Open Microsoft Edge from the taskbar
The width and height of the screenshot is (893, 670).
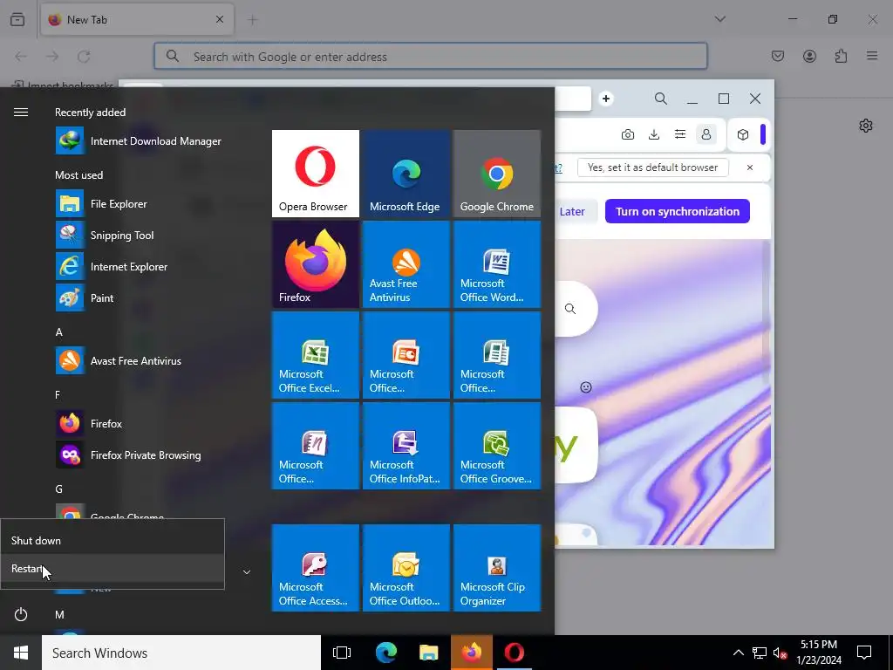click(x=385, y=653)
